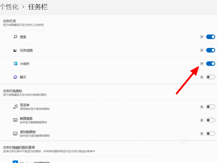
Task: Collapse the 任务栏项 section header
Action: (108, 23)
